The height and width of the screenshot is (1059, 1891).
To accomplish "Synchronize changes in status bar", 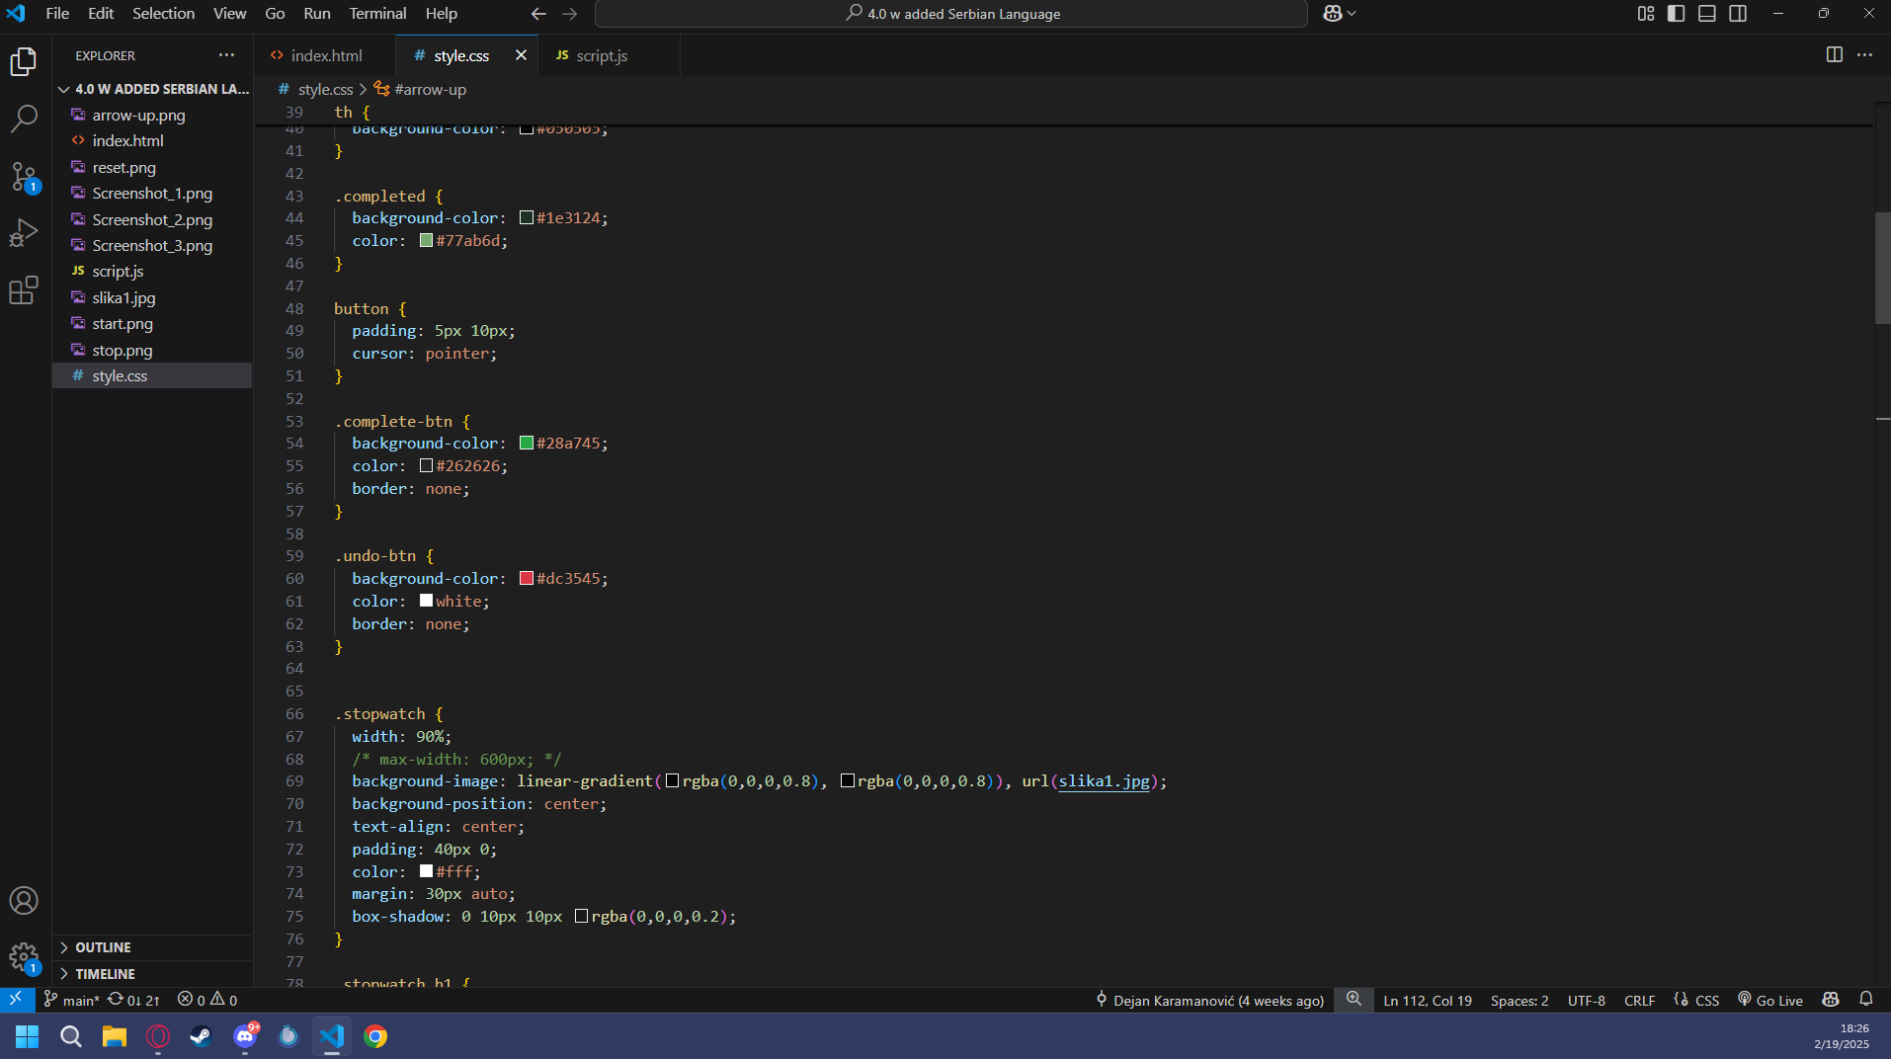I will 133,1000.
